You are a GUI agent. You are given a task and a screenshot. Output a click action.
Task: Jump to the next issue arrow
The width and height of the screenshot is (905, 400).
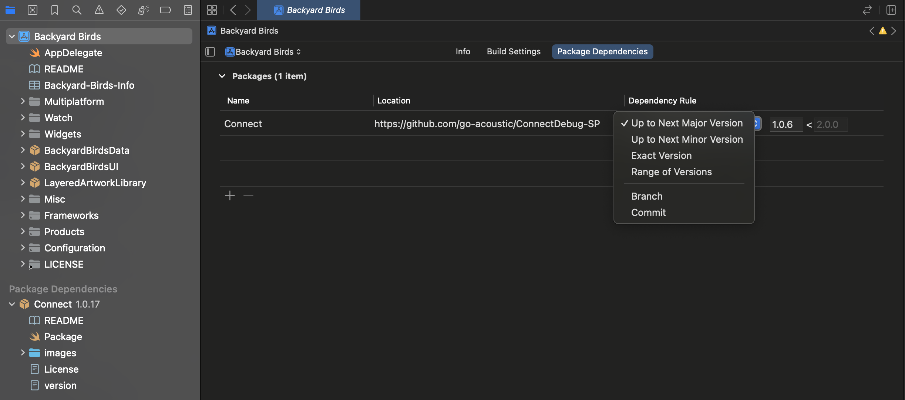[894, 31]
